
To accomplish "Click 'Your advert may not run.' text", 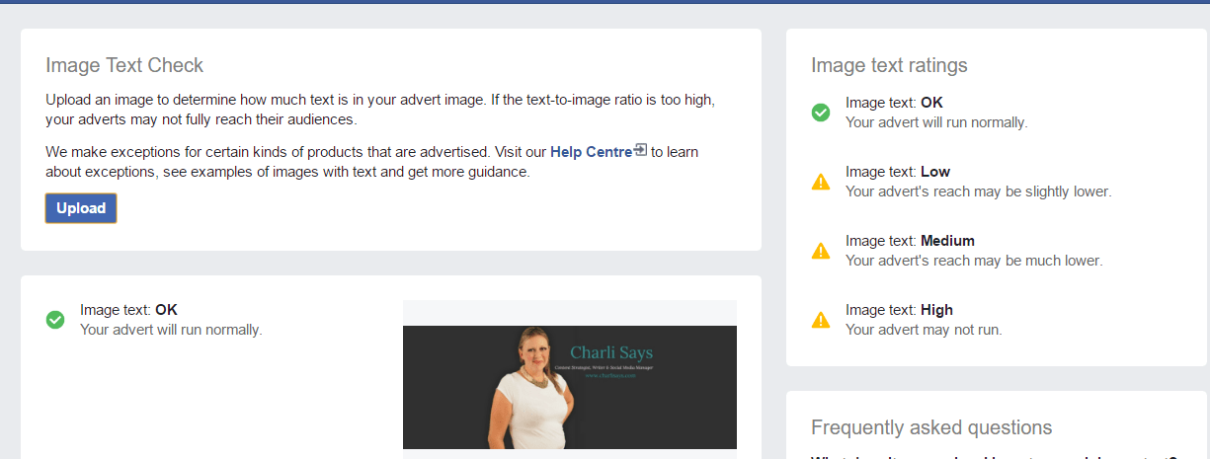I will click(924, 330).
